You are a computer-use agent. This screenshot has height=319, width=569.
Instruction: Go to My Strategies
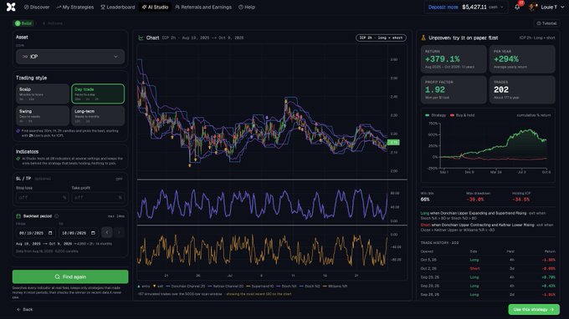(75, 8)
